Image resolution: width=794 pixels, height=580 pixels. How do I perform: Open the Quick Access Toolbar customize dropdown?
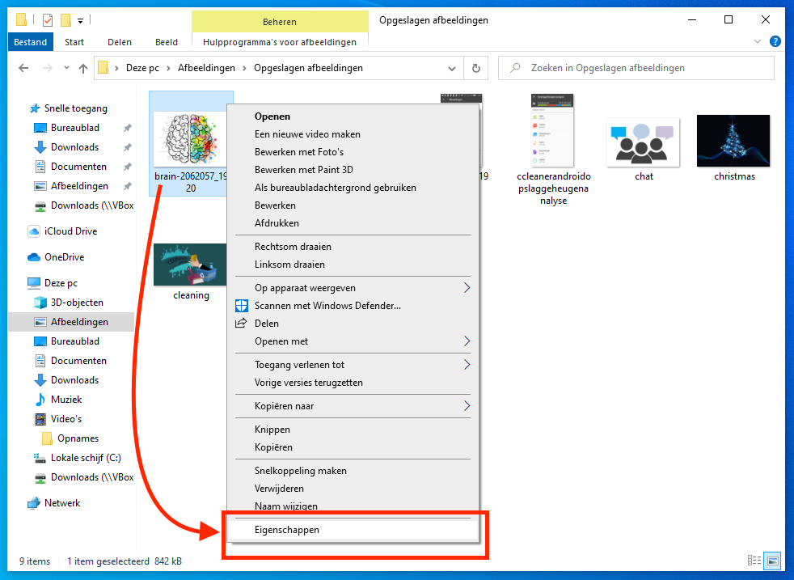tap(81, 20)
